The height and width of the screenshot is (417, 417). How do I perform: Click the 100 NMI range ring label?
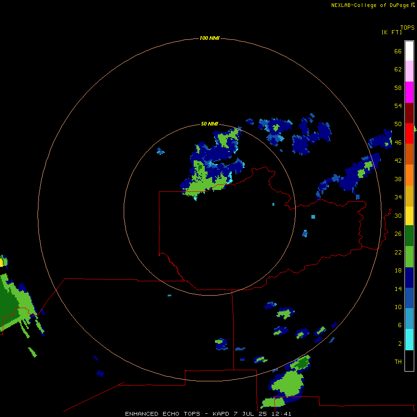tap(209, 38)
